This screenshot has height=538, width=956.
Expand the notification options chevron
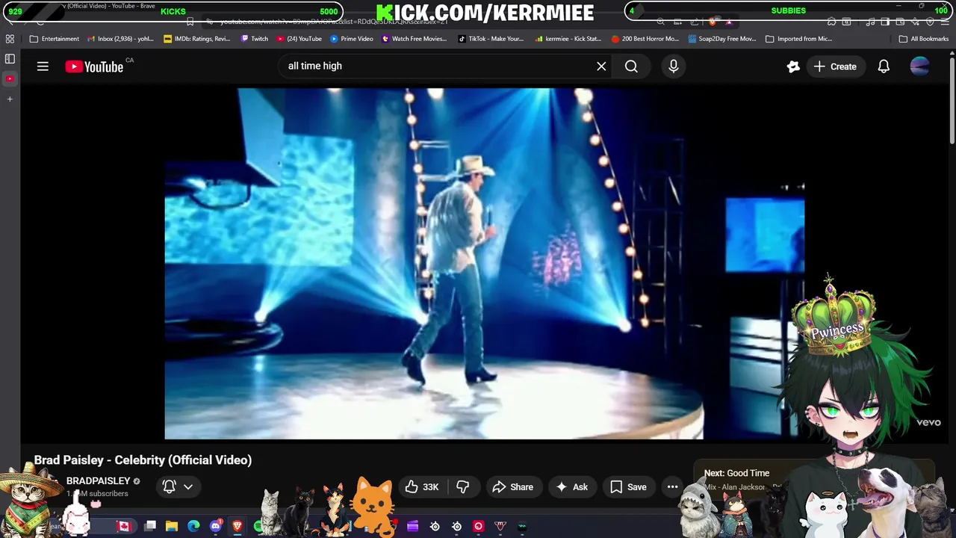tap(188, 487)
